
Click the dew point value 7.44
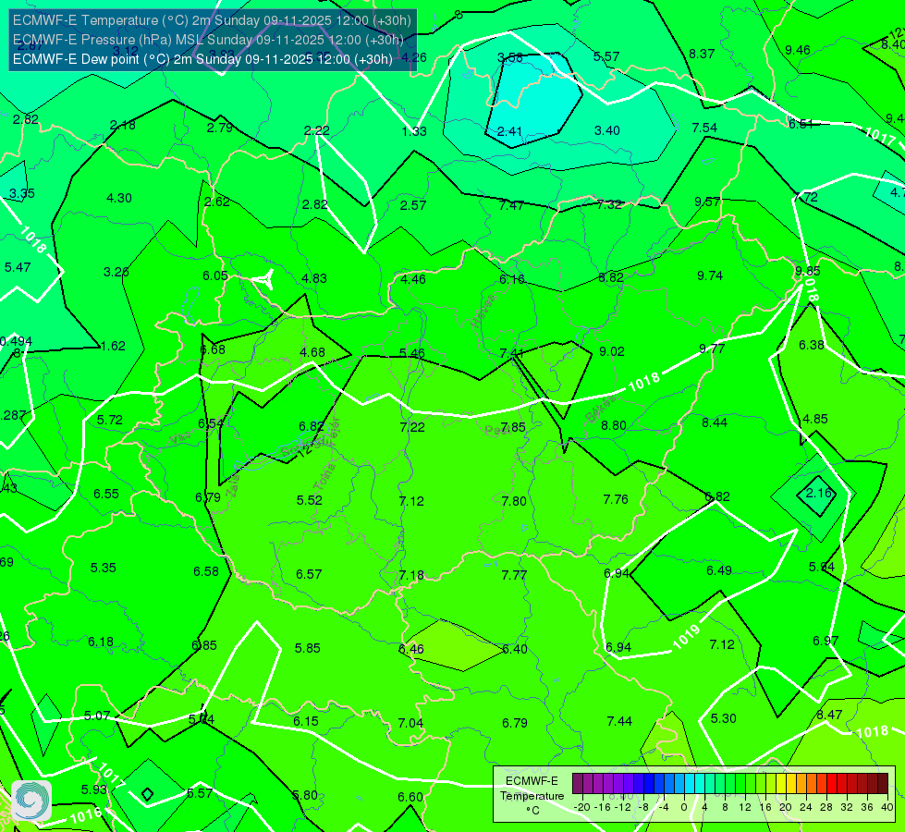click(619, 722)
